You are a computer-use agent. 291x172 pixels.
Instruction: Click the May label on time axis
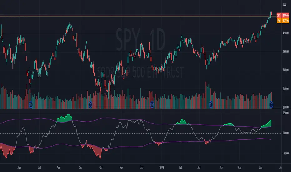point(239,168)
